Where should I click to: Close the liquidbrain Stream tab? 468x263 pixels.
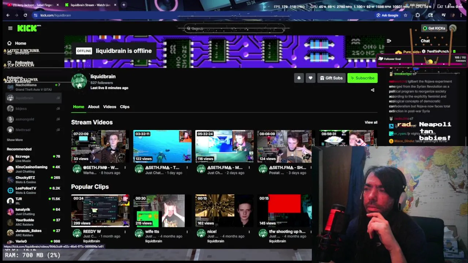click(115, 5)
